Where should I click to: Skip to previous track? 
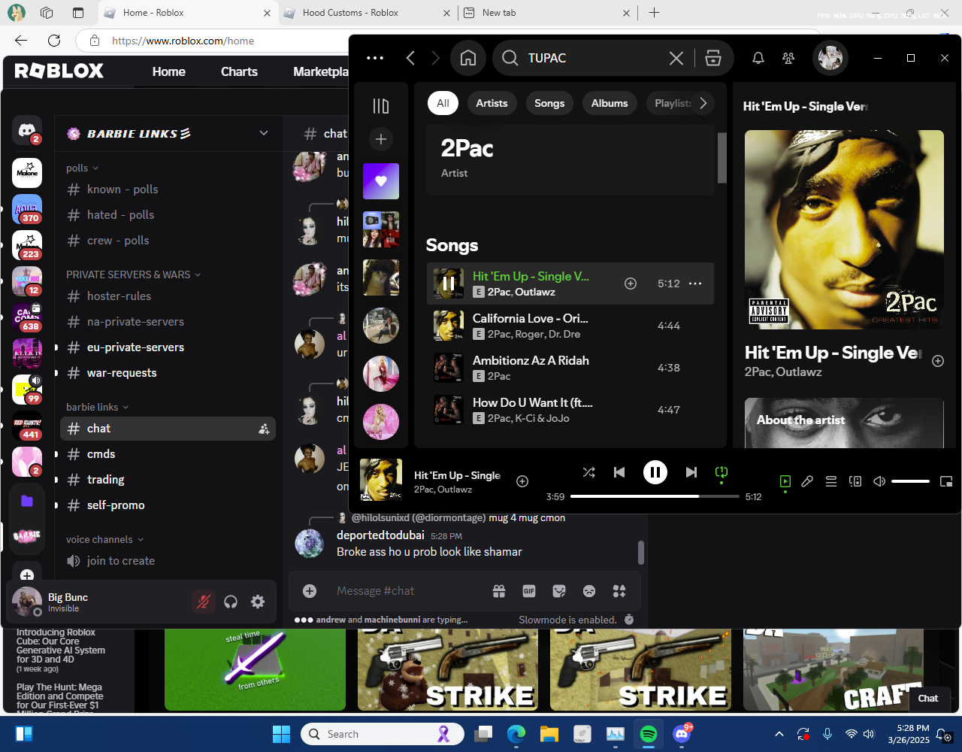[x=619, y=472]
